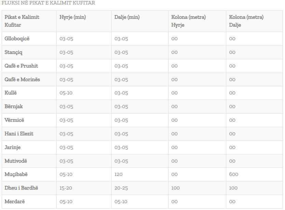285x210 pixels.
Task: Select the Stançiq border crossing name
Action: pyautogui.click(x=13, y=52)
